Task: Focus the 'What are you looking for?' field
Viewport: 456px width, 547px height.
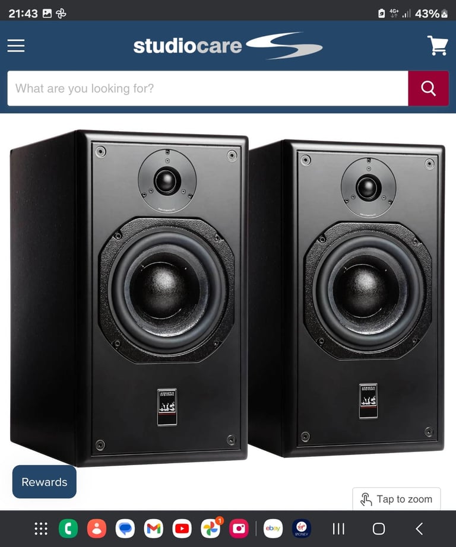Action: click(x=208, y=88)
